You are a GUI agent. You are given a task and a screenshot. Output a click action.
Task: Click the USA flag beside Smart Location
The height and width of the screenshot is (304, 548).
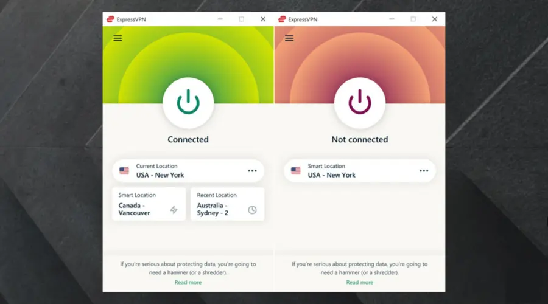pyautogui.click(x=296, y=171)
